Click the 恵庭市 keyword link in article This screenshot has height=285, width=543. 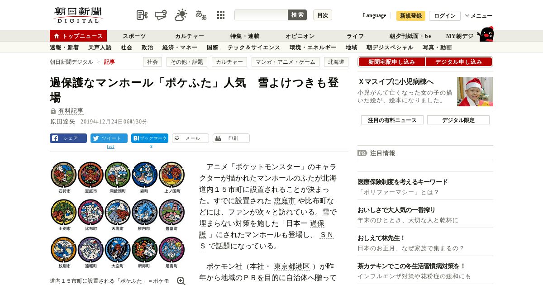coord(285,200)
